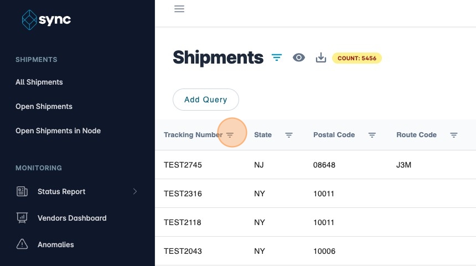Open shipment TEST2745 row
This screenshot has height=266, width=476.
183,165
